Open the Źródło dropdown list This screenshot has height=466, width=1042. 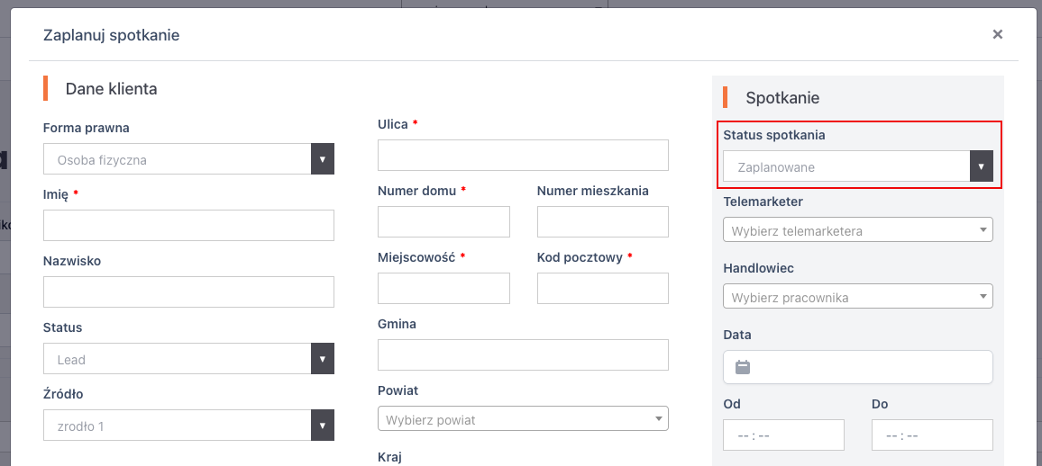(188, 426)
